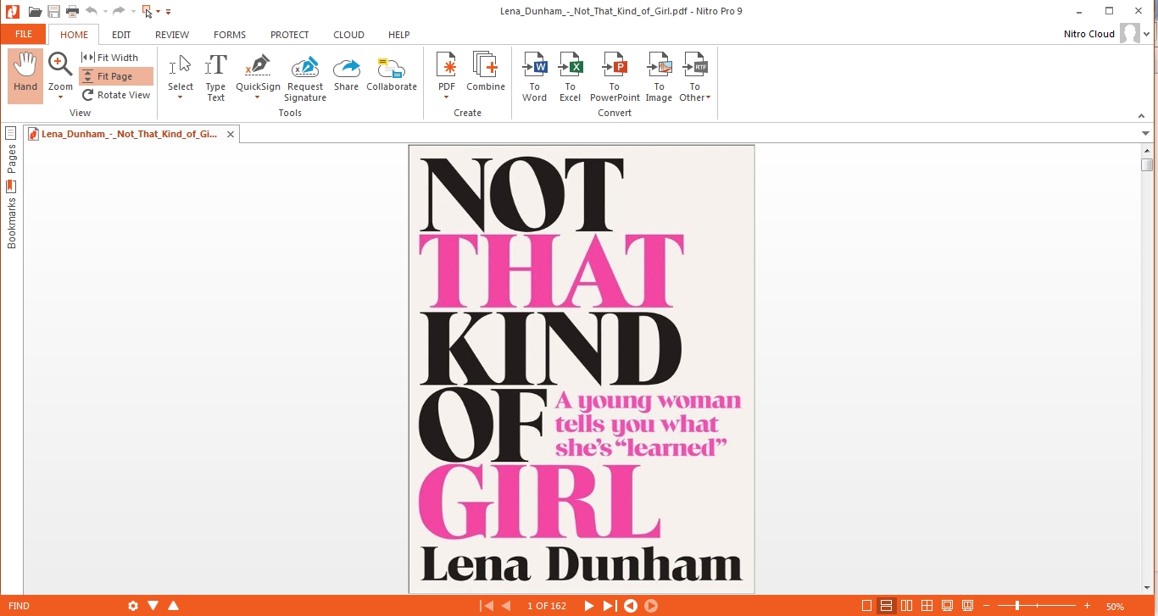The height and width of the screenshot is (616, 1158).
Task: Open find settings gear in status bar
Action: (133, 606)
